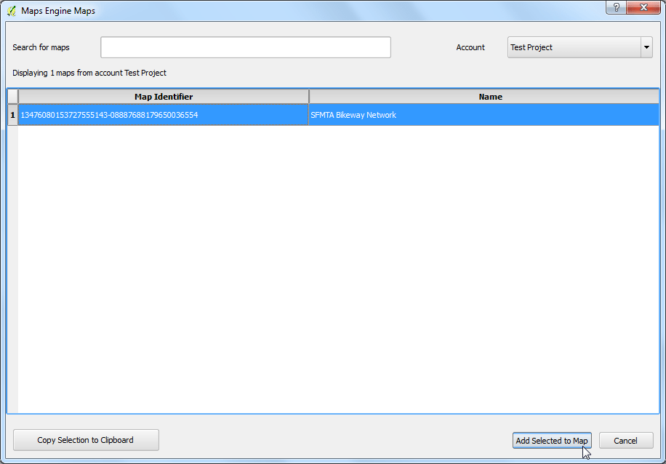Click Copy Selection to Clipboard

(86, 440)
